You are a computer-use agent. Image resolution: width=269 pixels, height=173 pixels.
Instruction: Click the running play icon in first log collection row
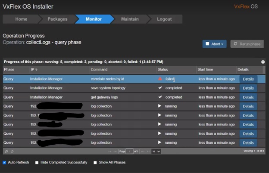coord(160,106)
